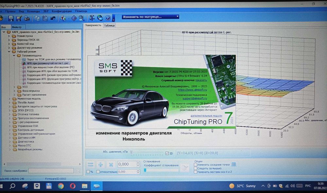
Task: Open the tools settings hammer icon
Action: click(92, 18)
